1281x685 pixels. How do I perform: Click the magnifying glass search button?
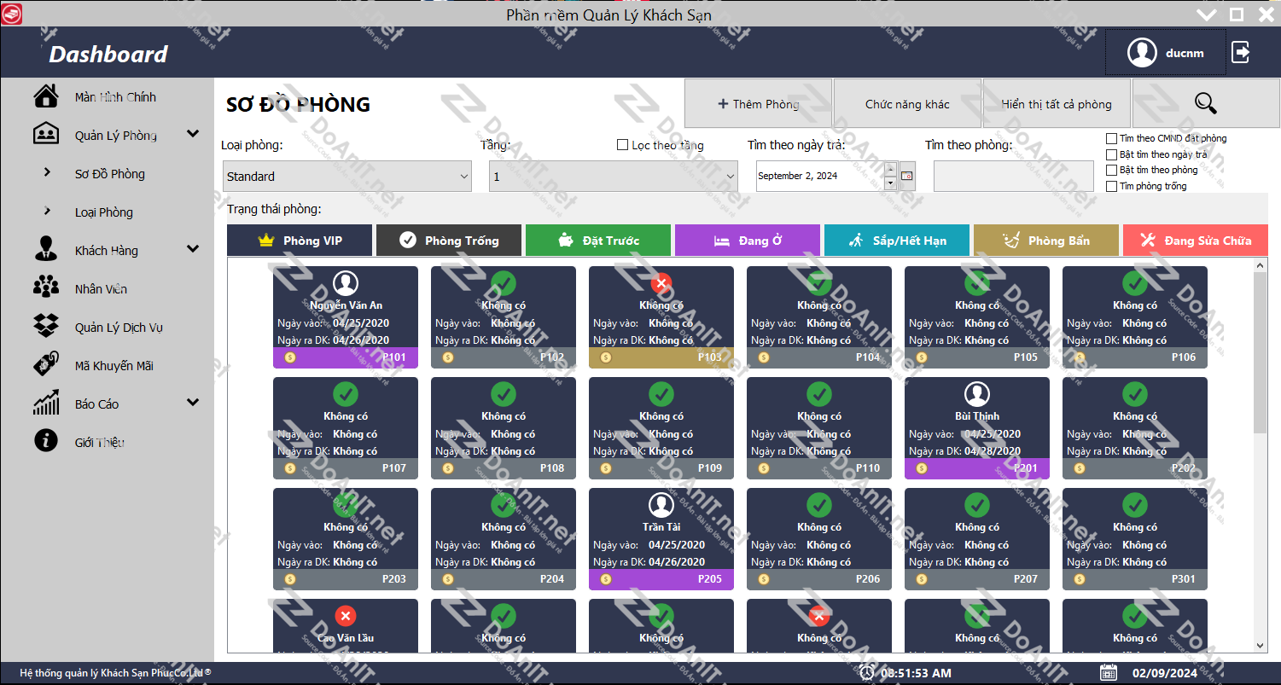[1206, 103]
